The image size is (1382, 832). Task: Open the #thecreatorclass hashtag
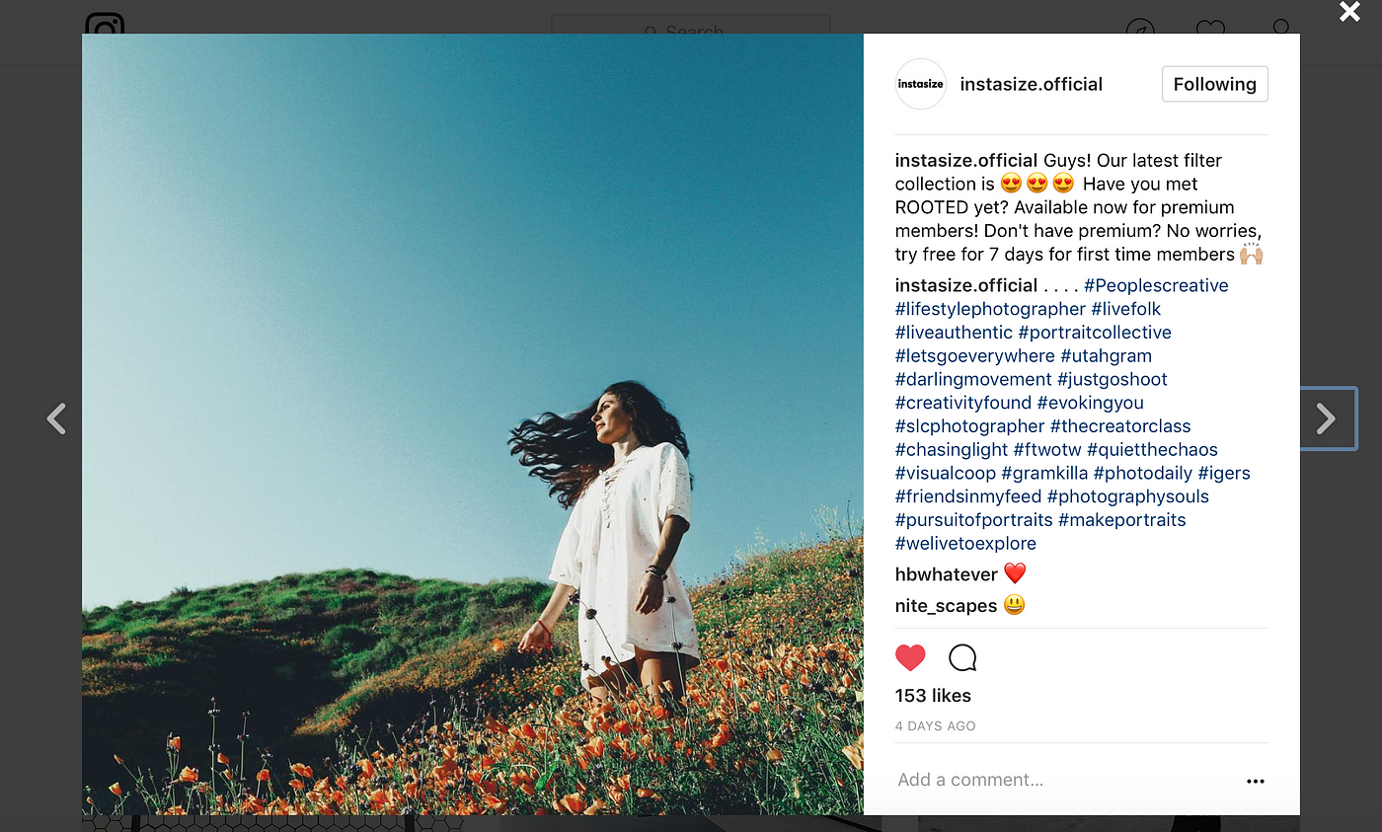[1120, 426]
